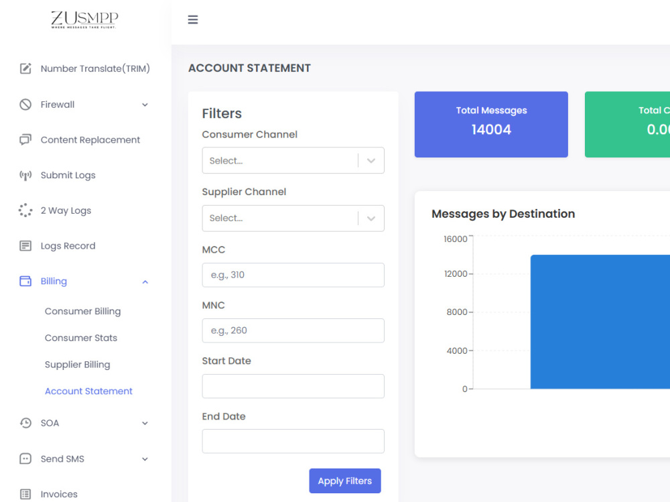The width and height of the screenshot is (670, 502).
Task: Click the MCC input field
Action: [x=293, y=275]
